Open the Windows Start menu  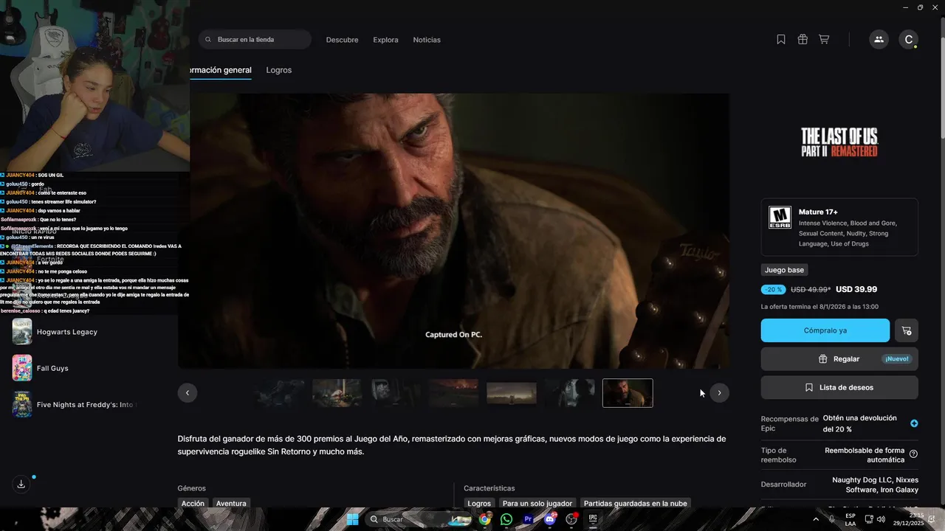[x=353, y=519]
